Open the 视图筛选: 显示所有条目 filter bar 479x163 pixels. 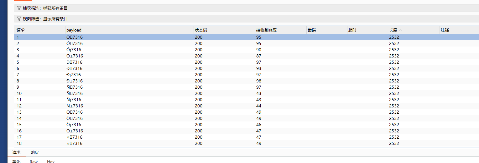tap(246, 19)
